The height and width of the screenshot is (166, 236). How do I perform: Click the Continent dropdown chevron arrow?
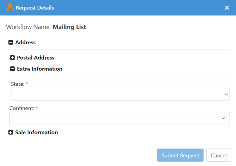click(x=223, y=118)
